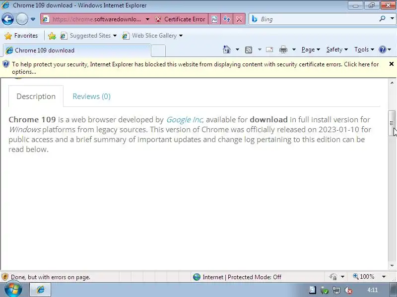This screenshot has width=397, height=297.
Task: Expand the feeds dropdown arrow
Action: point(260,49)
